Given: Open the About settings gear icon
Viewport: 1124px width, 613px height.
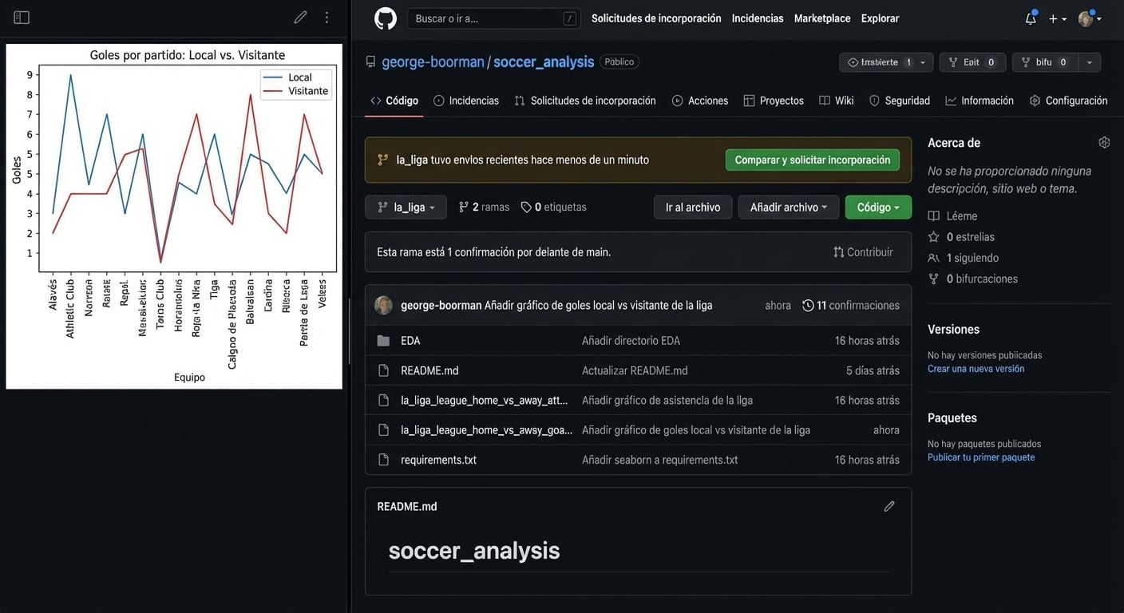Looking at the screenshot, I should pyautogui.click(x=1104, y=143).
